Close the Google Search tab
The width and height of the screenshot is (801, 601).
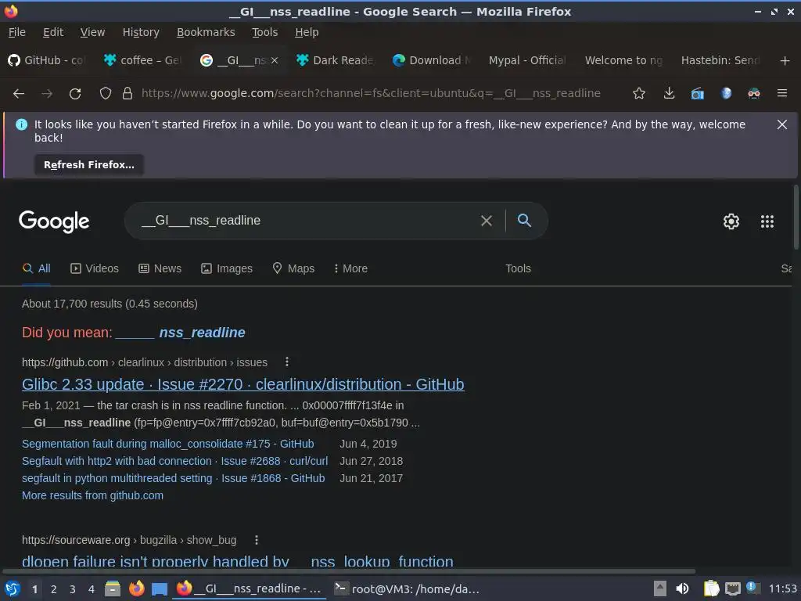(275, 60)
